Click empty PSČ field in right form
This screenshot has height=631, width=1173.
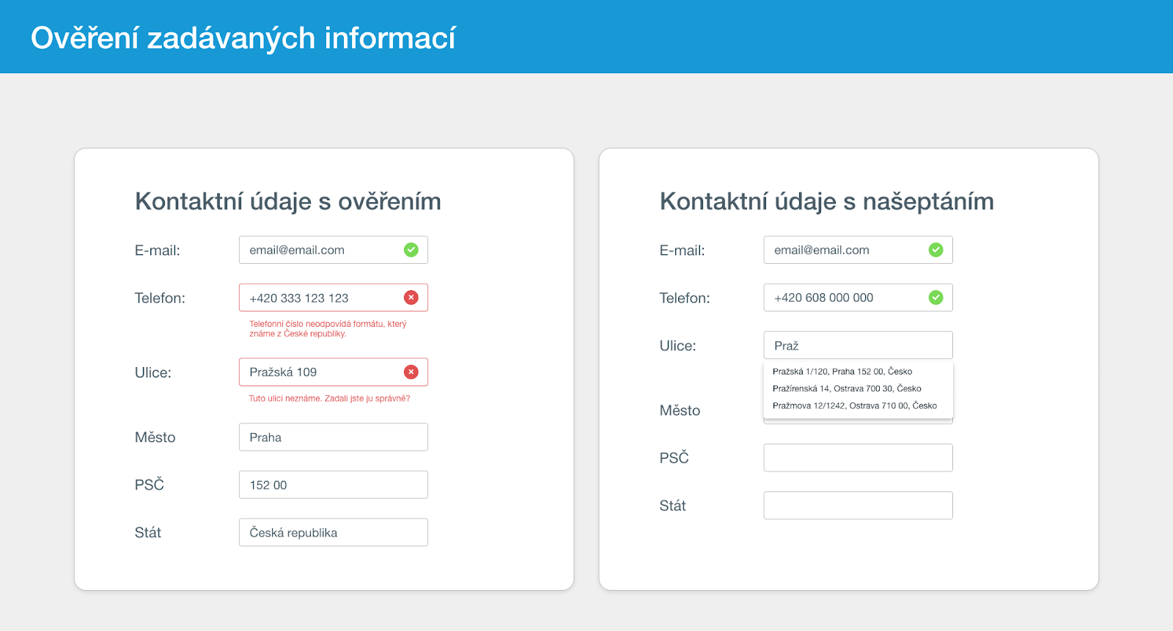click(x=858, y=457)
